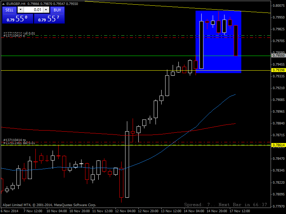286x214 pixels.
Task: Click the Spread and Next Bar countdown text
Action: pos(226,205)
